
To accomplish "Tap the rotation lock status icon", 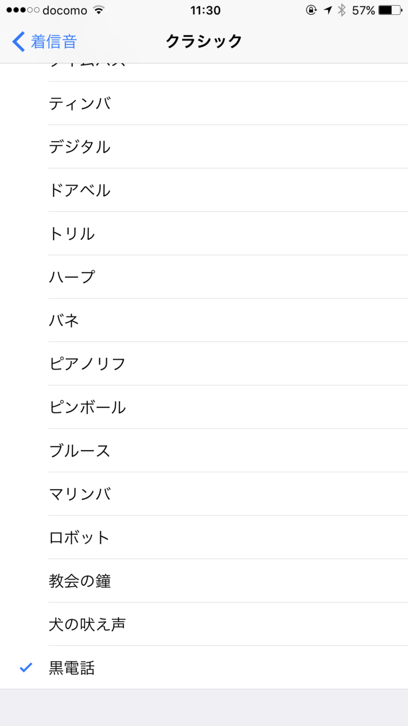I will (x=311, y=10).
